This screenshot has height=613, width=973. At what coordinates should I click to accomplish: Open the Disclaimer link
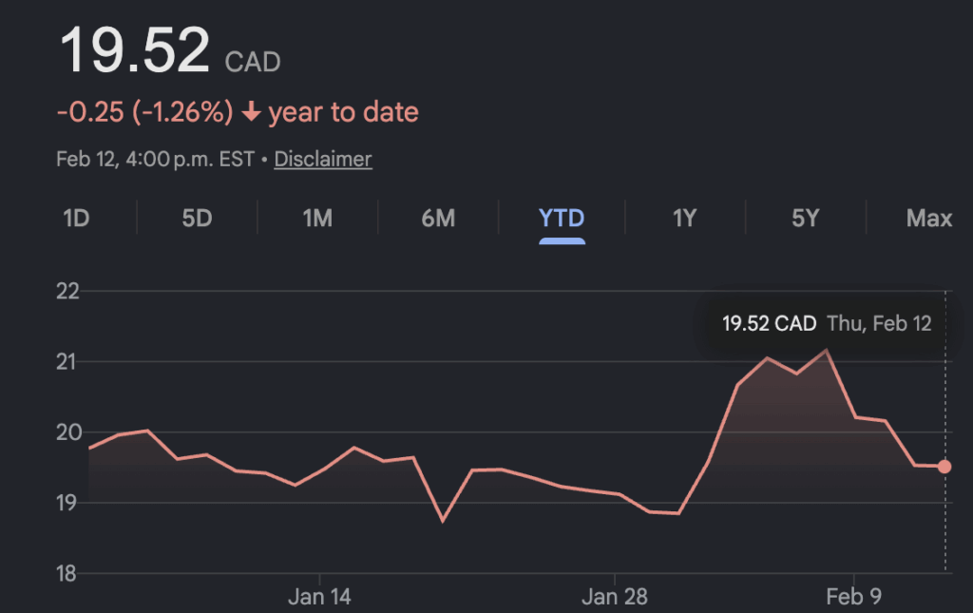[x=323, y=159]
